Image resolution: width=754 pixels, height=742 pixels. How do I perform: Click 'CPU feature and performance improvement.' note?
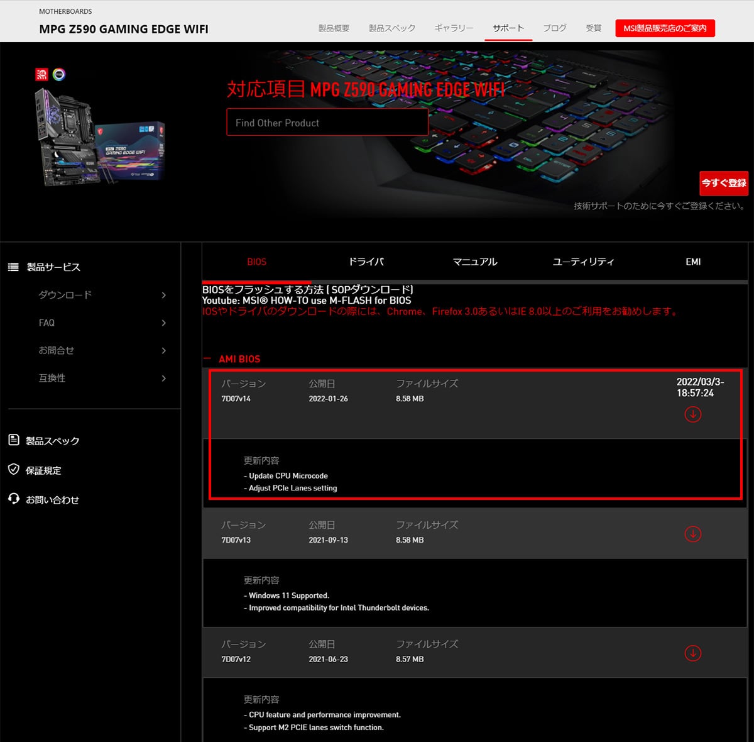click(x=322, y=715)
